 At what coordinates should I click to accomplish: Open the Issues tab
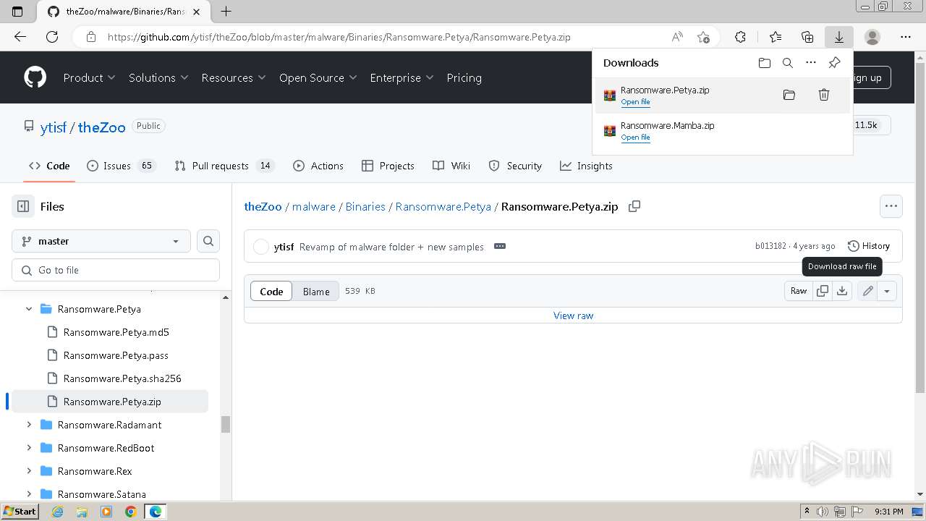click(x=122, y=166)
